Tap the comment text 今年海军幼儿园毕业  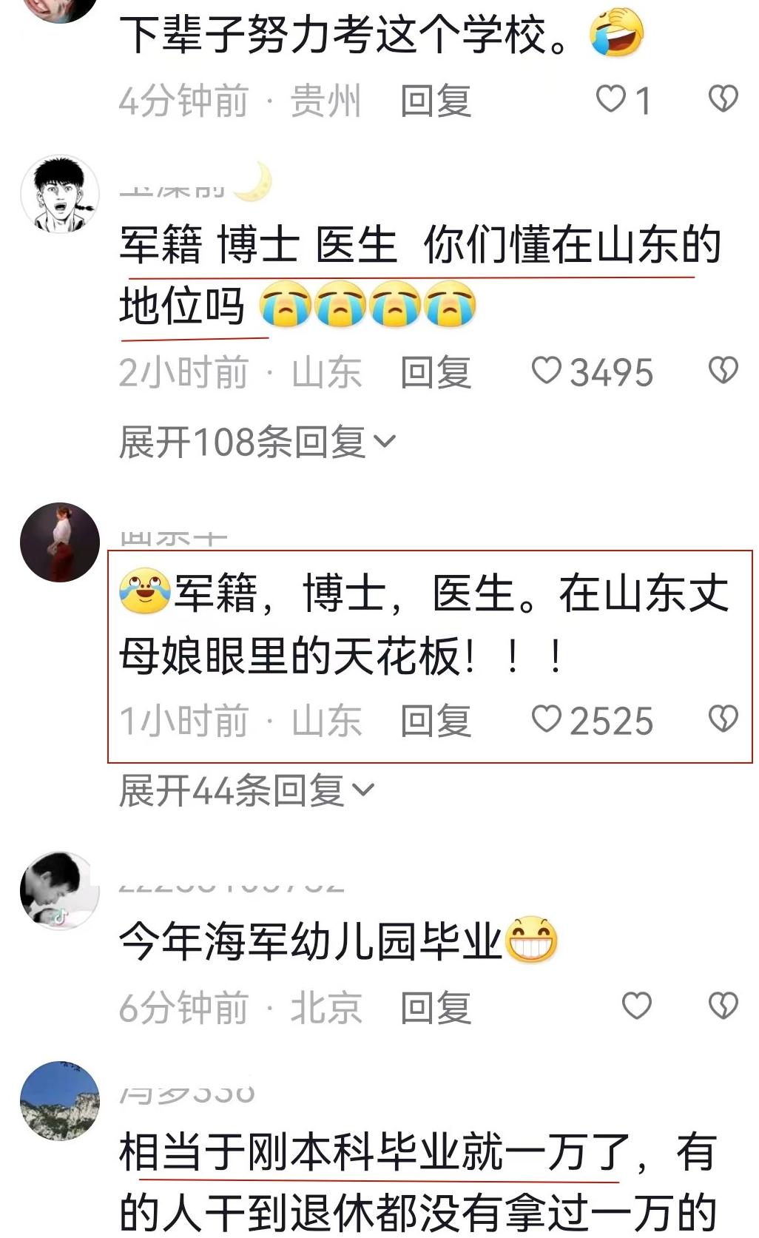(x=311, y=941)
